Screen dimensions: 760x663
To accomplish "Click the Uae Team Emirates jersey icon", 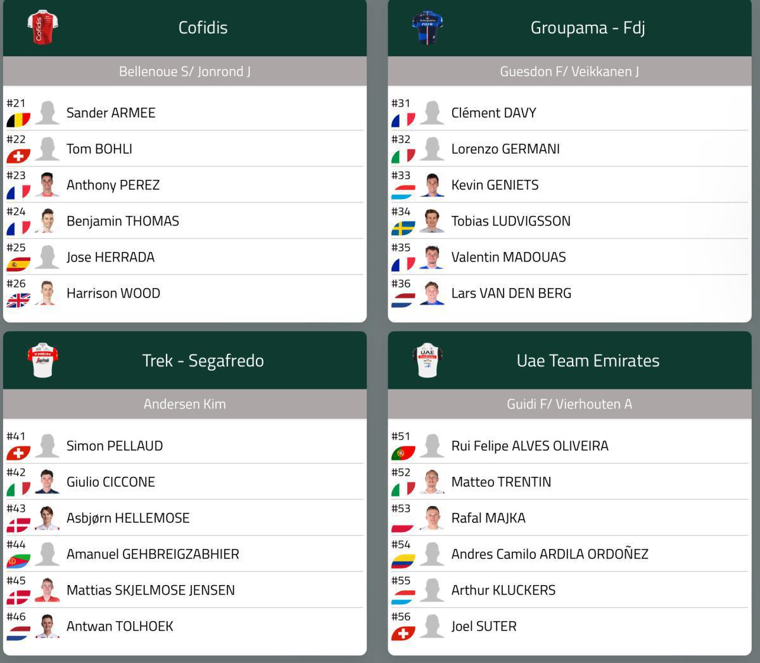I will [428, 360].
